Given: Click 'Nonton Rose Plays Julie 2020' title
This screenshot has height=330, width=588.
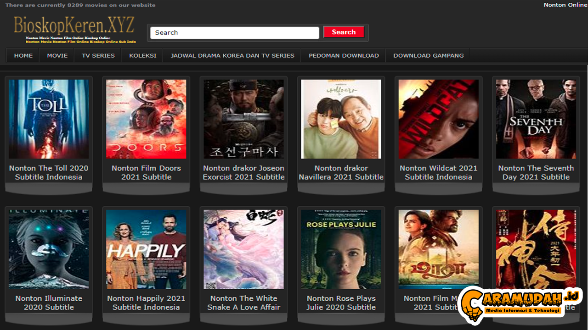Looking at the screenshot, I should tap(341, 302).
